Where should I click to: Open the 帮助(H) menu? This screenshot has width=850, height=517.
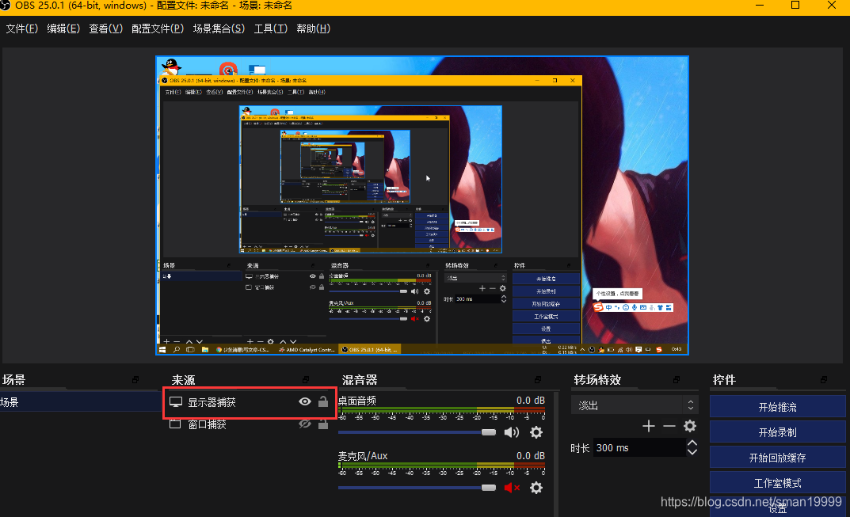(314, 29)
